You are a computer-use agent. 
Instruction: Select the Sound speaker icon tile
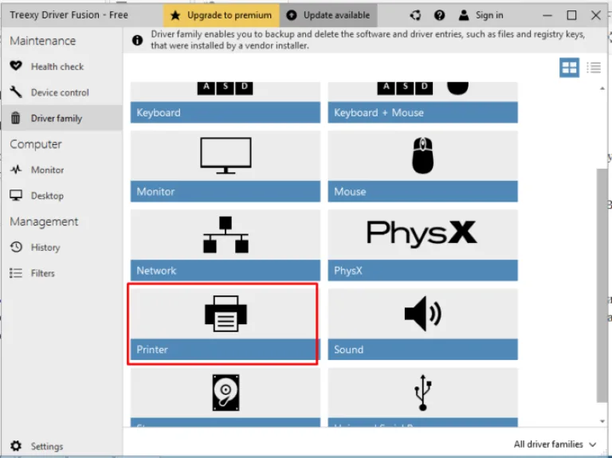click(422, 324)
